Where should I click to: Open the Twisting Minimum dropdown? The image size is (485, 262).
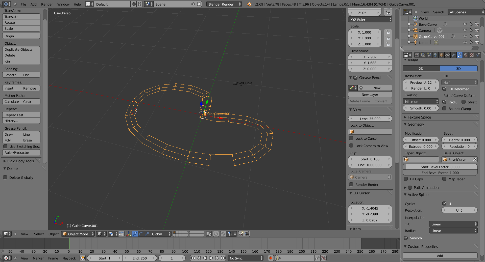click(421, 102)
